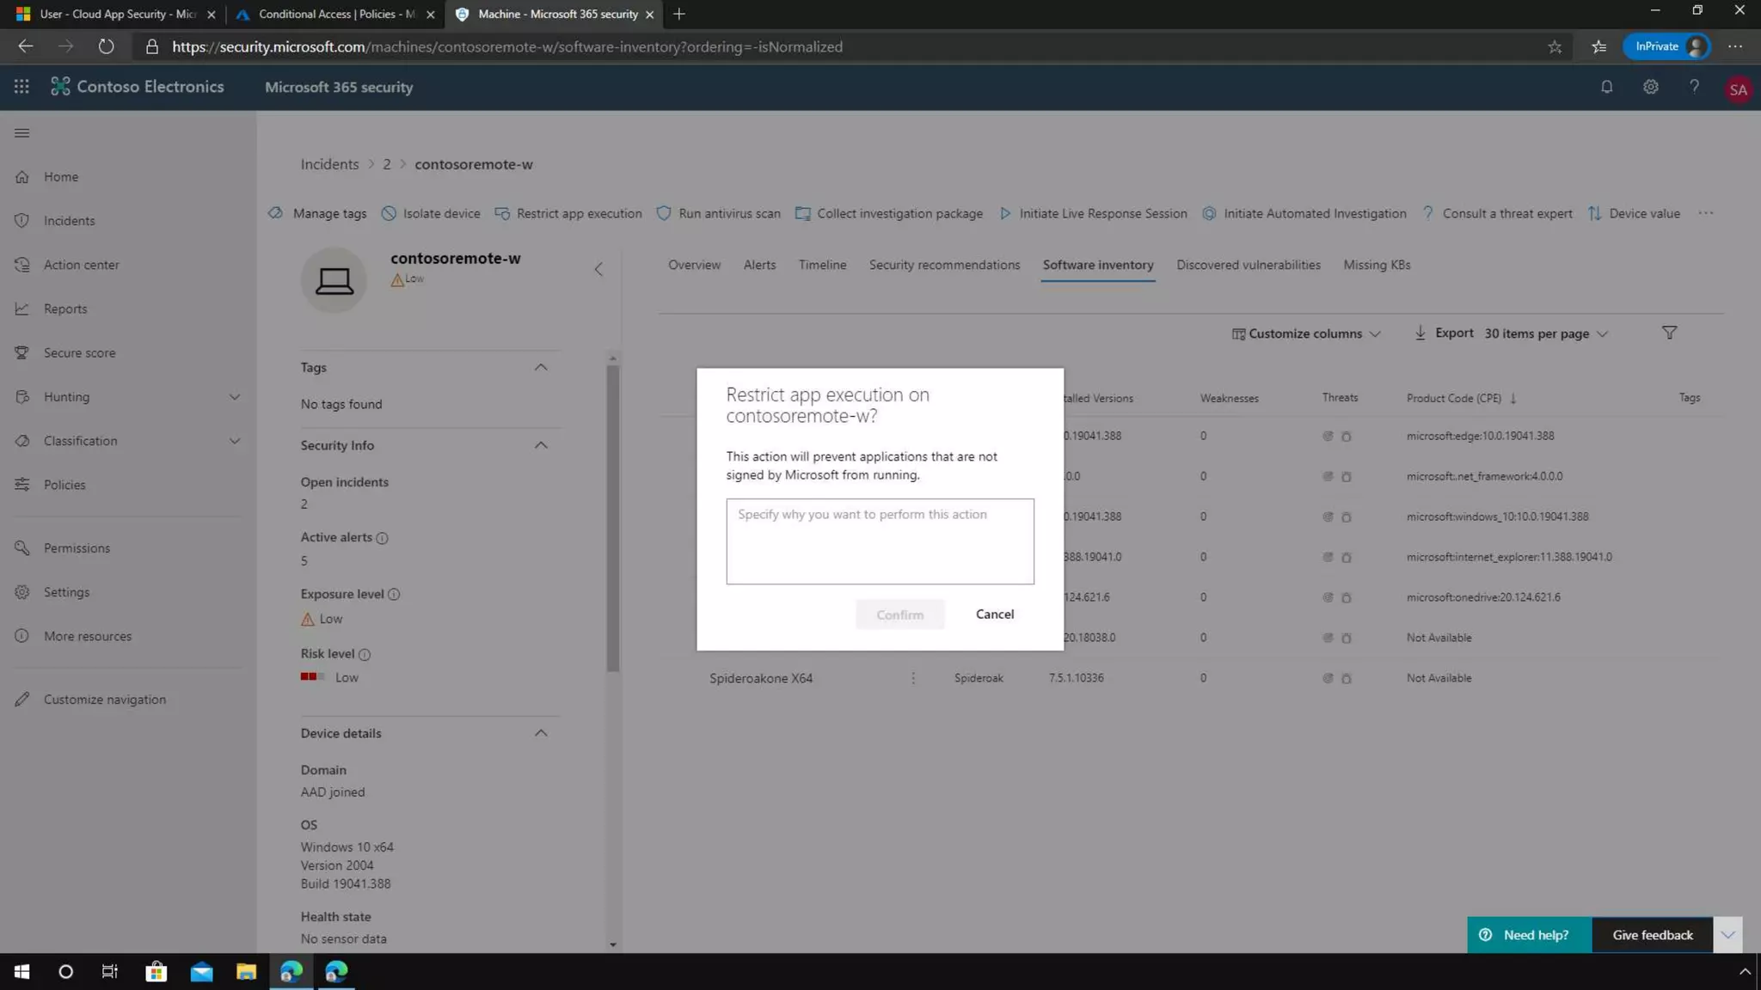Switch to the Discovered vulnerabilities tab
The height and width of the screenshot is (990, 1761).
pyautogui.click(x=1248, y=265)
